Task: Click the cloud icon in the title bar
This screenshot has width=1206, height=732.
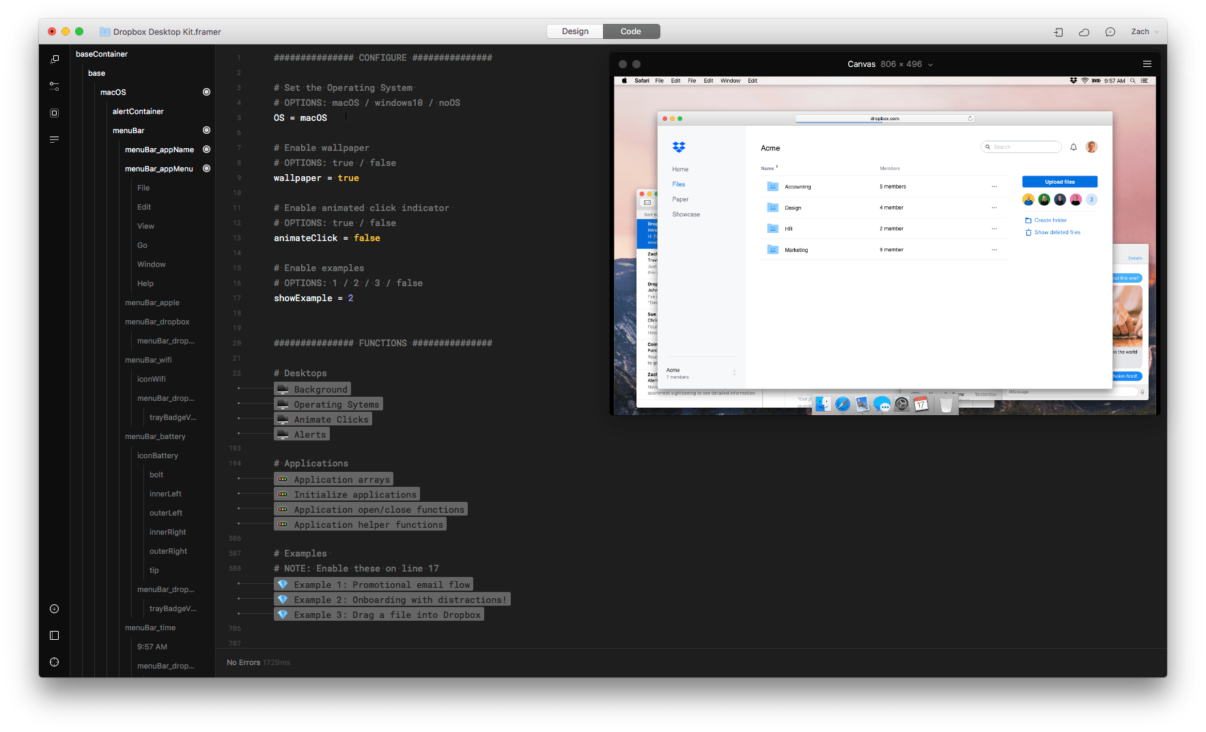Action: [1084, 32]
